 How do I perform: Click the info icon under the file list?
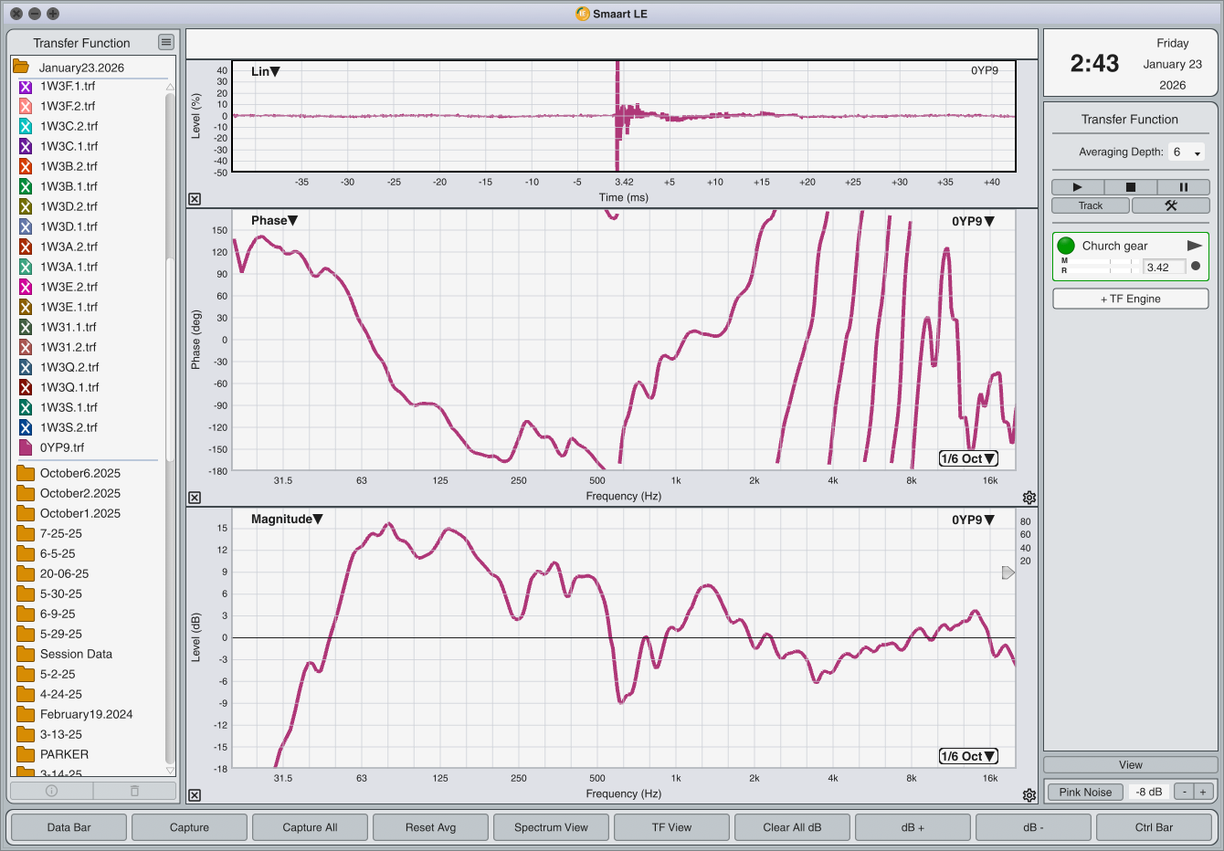coord(51,791)
